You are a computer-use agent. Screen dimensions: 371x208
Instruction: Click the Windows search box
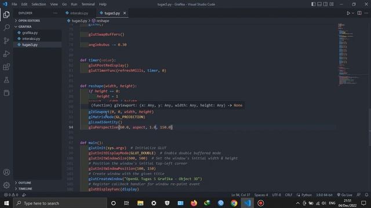(60, 203)
